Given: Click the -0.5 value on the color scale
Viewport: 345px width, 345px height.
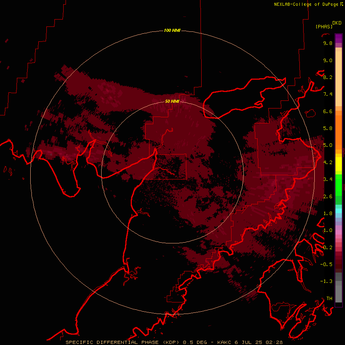Looking at the screenshot, I should coord(326,264).
